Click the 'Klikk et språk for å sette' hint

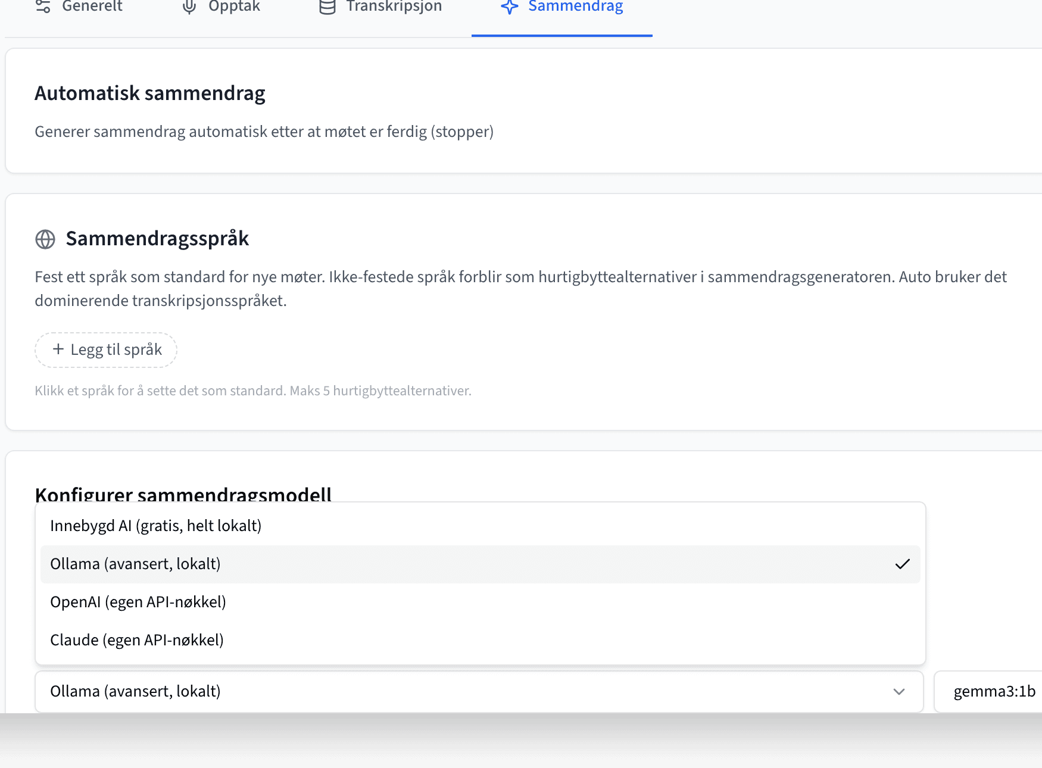point(253,391)
